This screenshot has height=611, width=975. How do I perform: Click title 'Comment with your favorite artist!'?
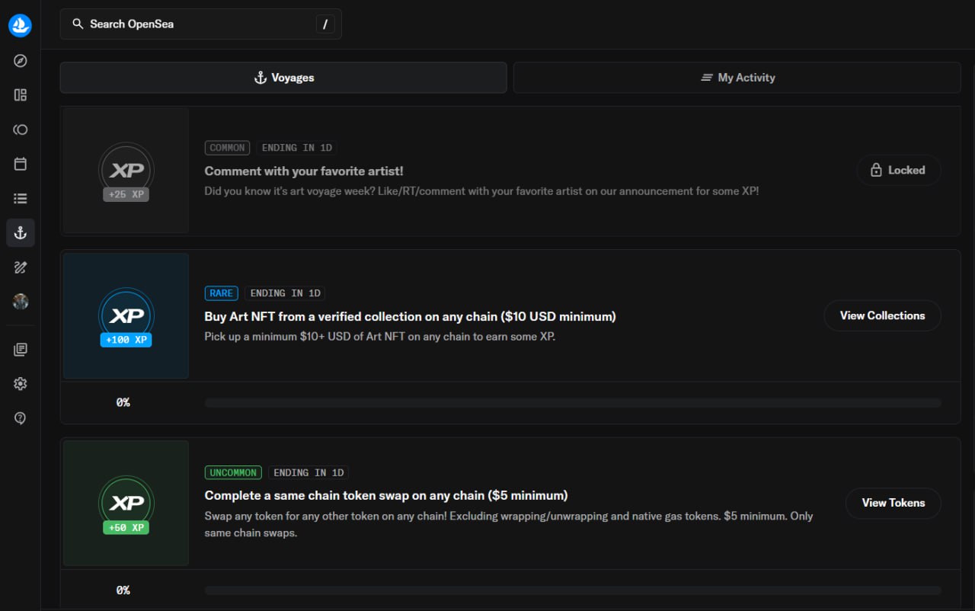tap(304, 171)
